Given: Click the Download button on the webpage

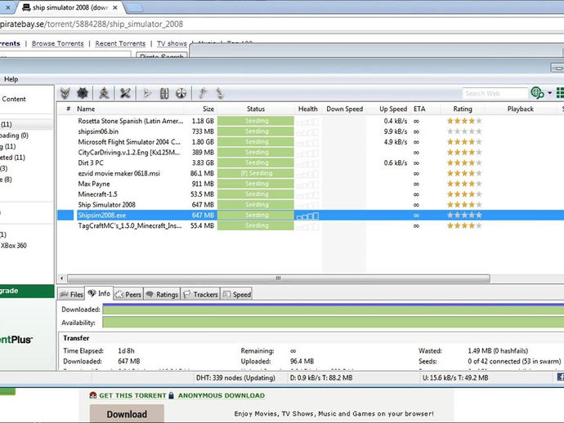Looking at the screenshot, I should coord(127,414).
